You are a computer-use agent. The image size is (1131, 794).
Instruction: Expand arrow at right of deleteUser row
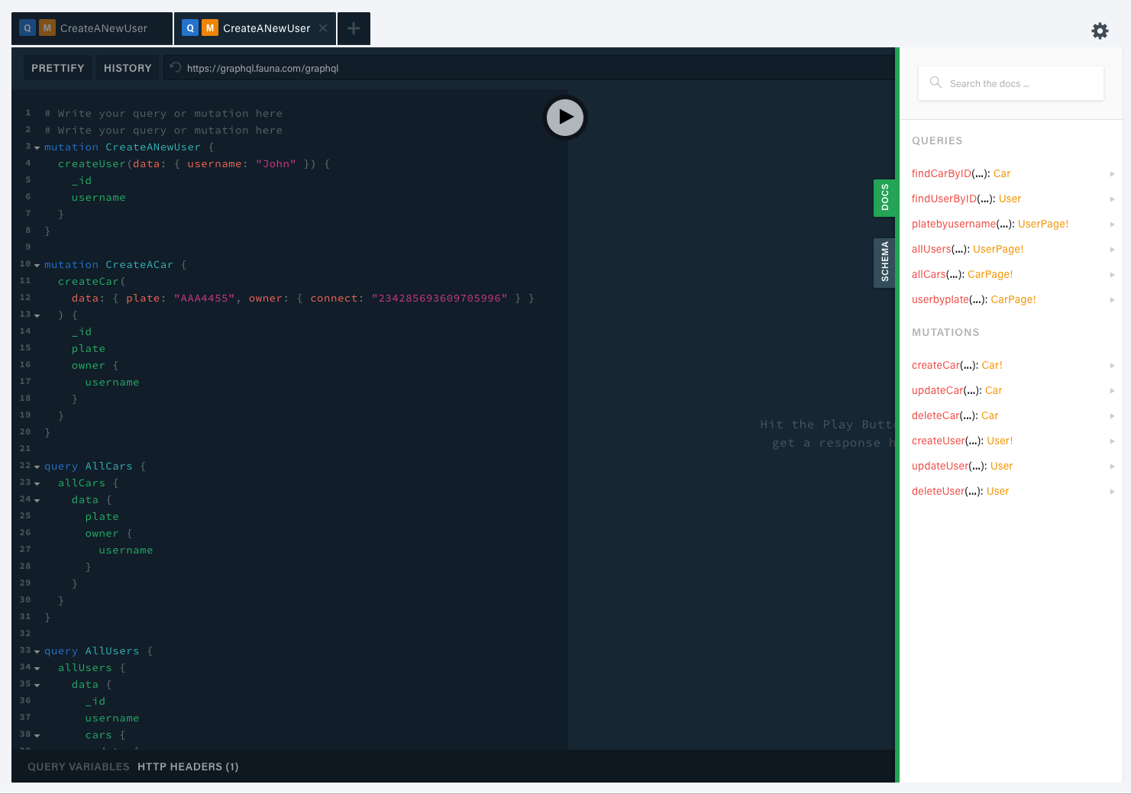point(1112,492)
